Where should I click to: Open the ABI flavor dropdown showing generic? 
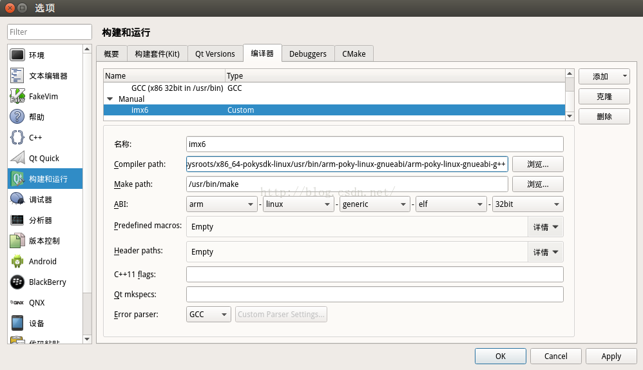pyautogui.click(x=374, y=204)
